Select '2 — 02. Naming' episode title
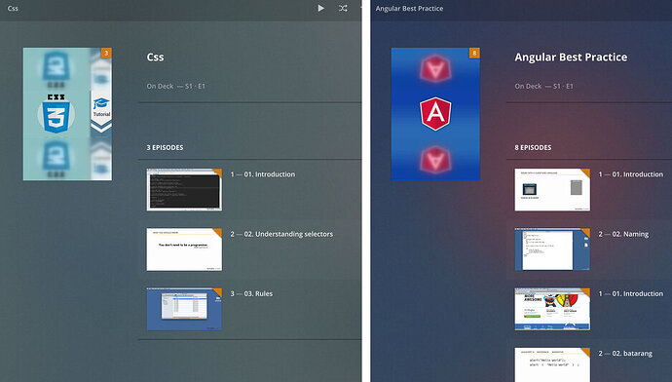 click(623, 234)
